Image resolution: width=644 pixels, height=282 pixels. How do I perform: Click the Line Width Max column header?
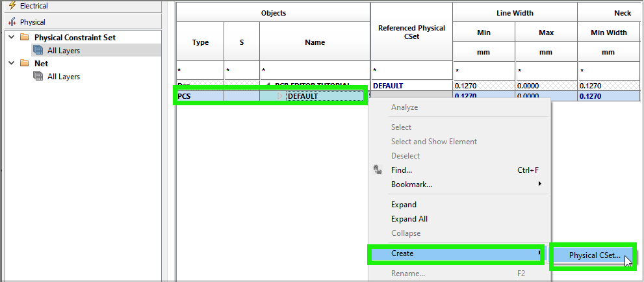pos(547,32)
